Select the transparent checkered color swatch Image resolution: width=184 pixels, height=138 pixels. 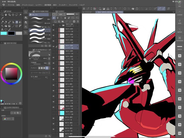coord(19,33)
